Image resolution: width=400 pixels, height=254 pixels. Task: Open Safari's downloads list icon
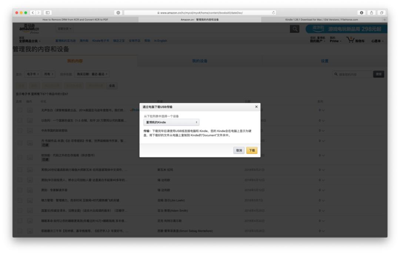(361, 13)
